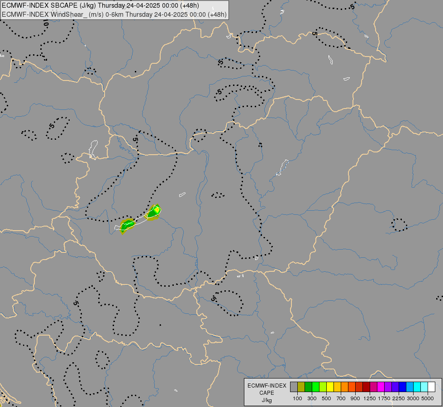
Task: Click the legend value 5000
Action: point(428,398)
